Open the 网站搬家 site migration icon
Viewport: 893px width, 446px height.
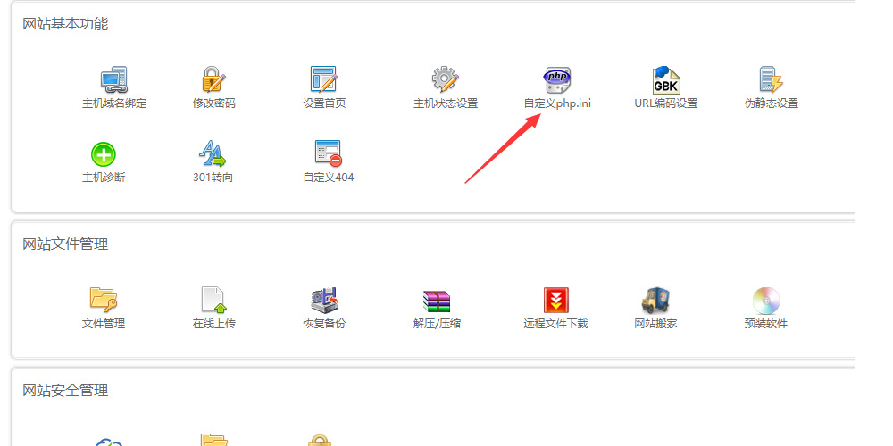[x=655, y=300]
